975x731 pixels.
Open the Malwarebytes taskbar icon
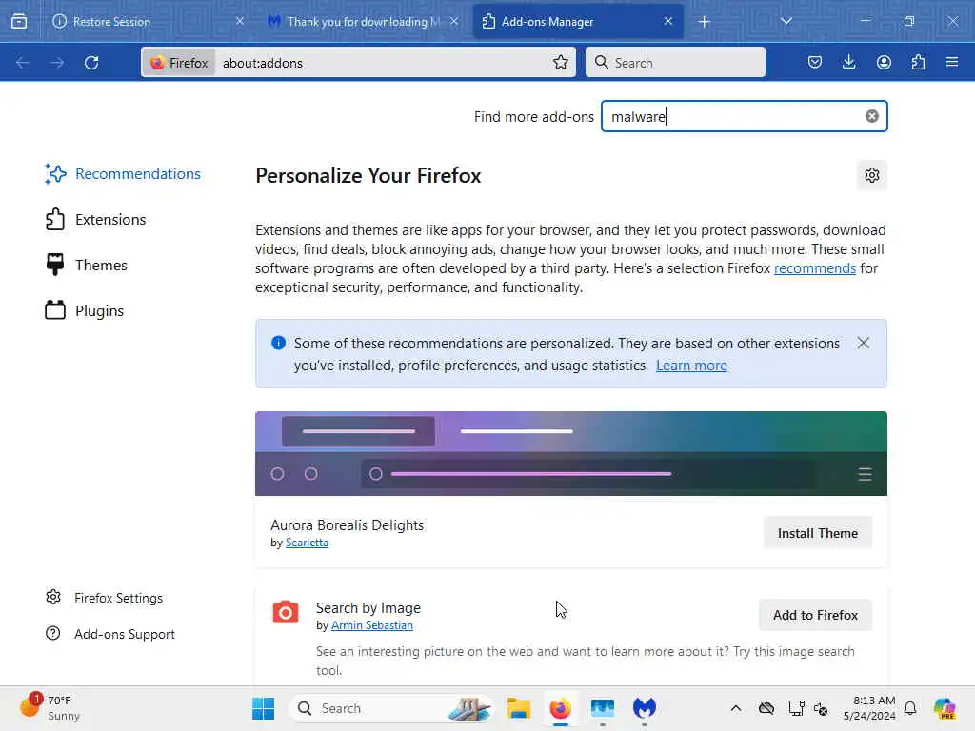click(645, 708)
